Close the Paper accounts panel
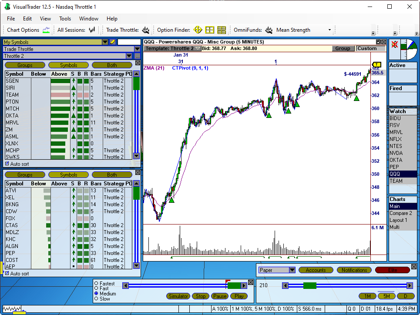This screenshot has height=315, width=420. [x=413, y=267]
